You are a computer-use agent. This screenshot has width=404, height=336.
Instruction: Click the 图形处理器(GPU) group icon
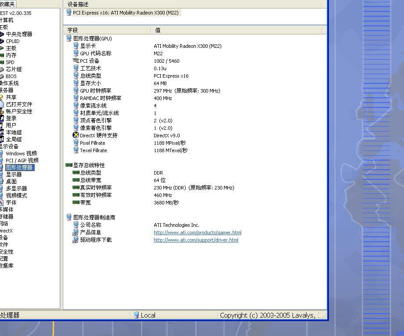tap(69, 38)
